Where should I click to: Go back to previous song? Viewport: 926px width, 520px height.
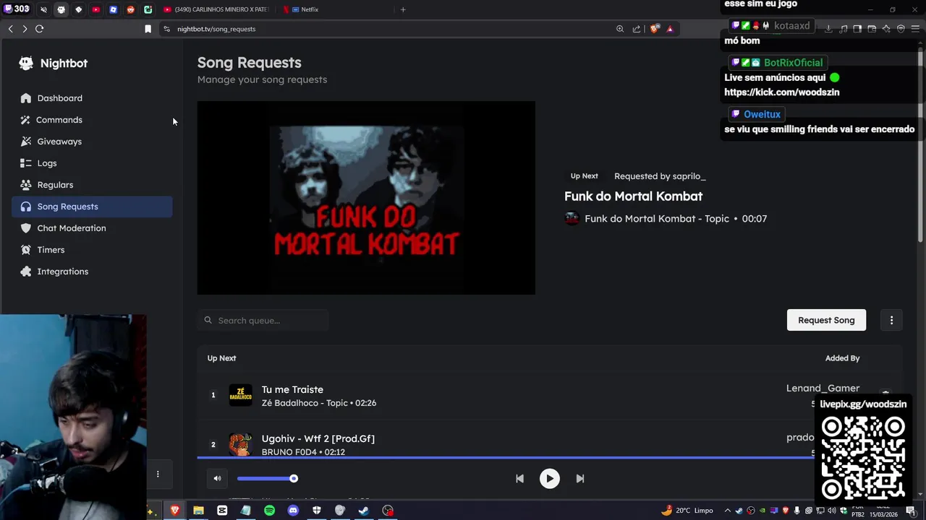click(x=519, y=478)
